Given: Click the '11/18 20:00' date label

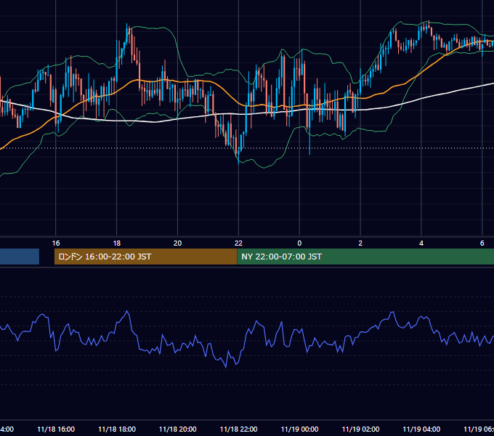Looking at the screenshot, I should pos(178,429).
